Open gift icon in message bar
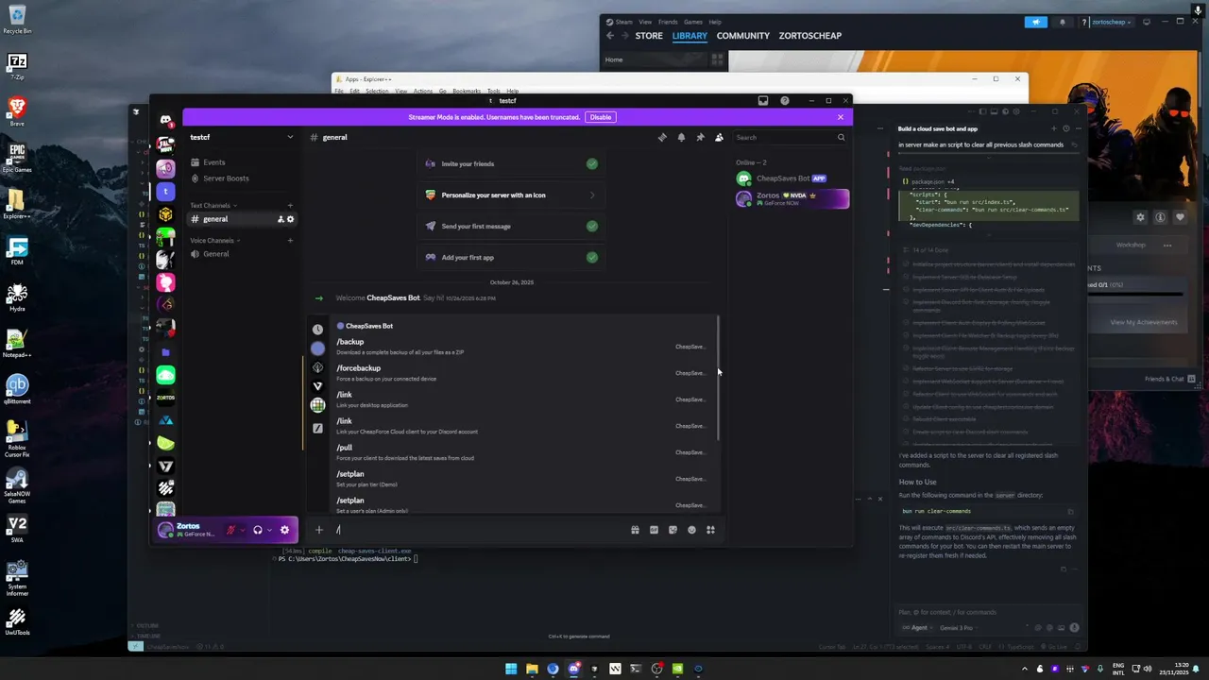 tap(635, 530)
